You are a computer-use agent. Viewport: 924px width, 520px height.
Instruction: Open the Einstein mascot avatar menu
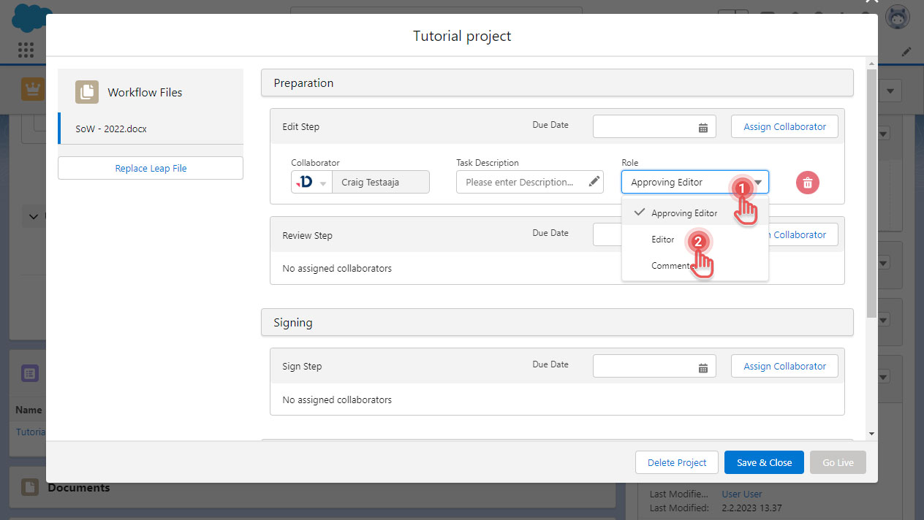pyautogui.click(x=897, y=16)
